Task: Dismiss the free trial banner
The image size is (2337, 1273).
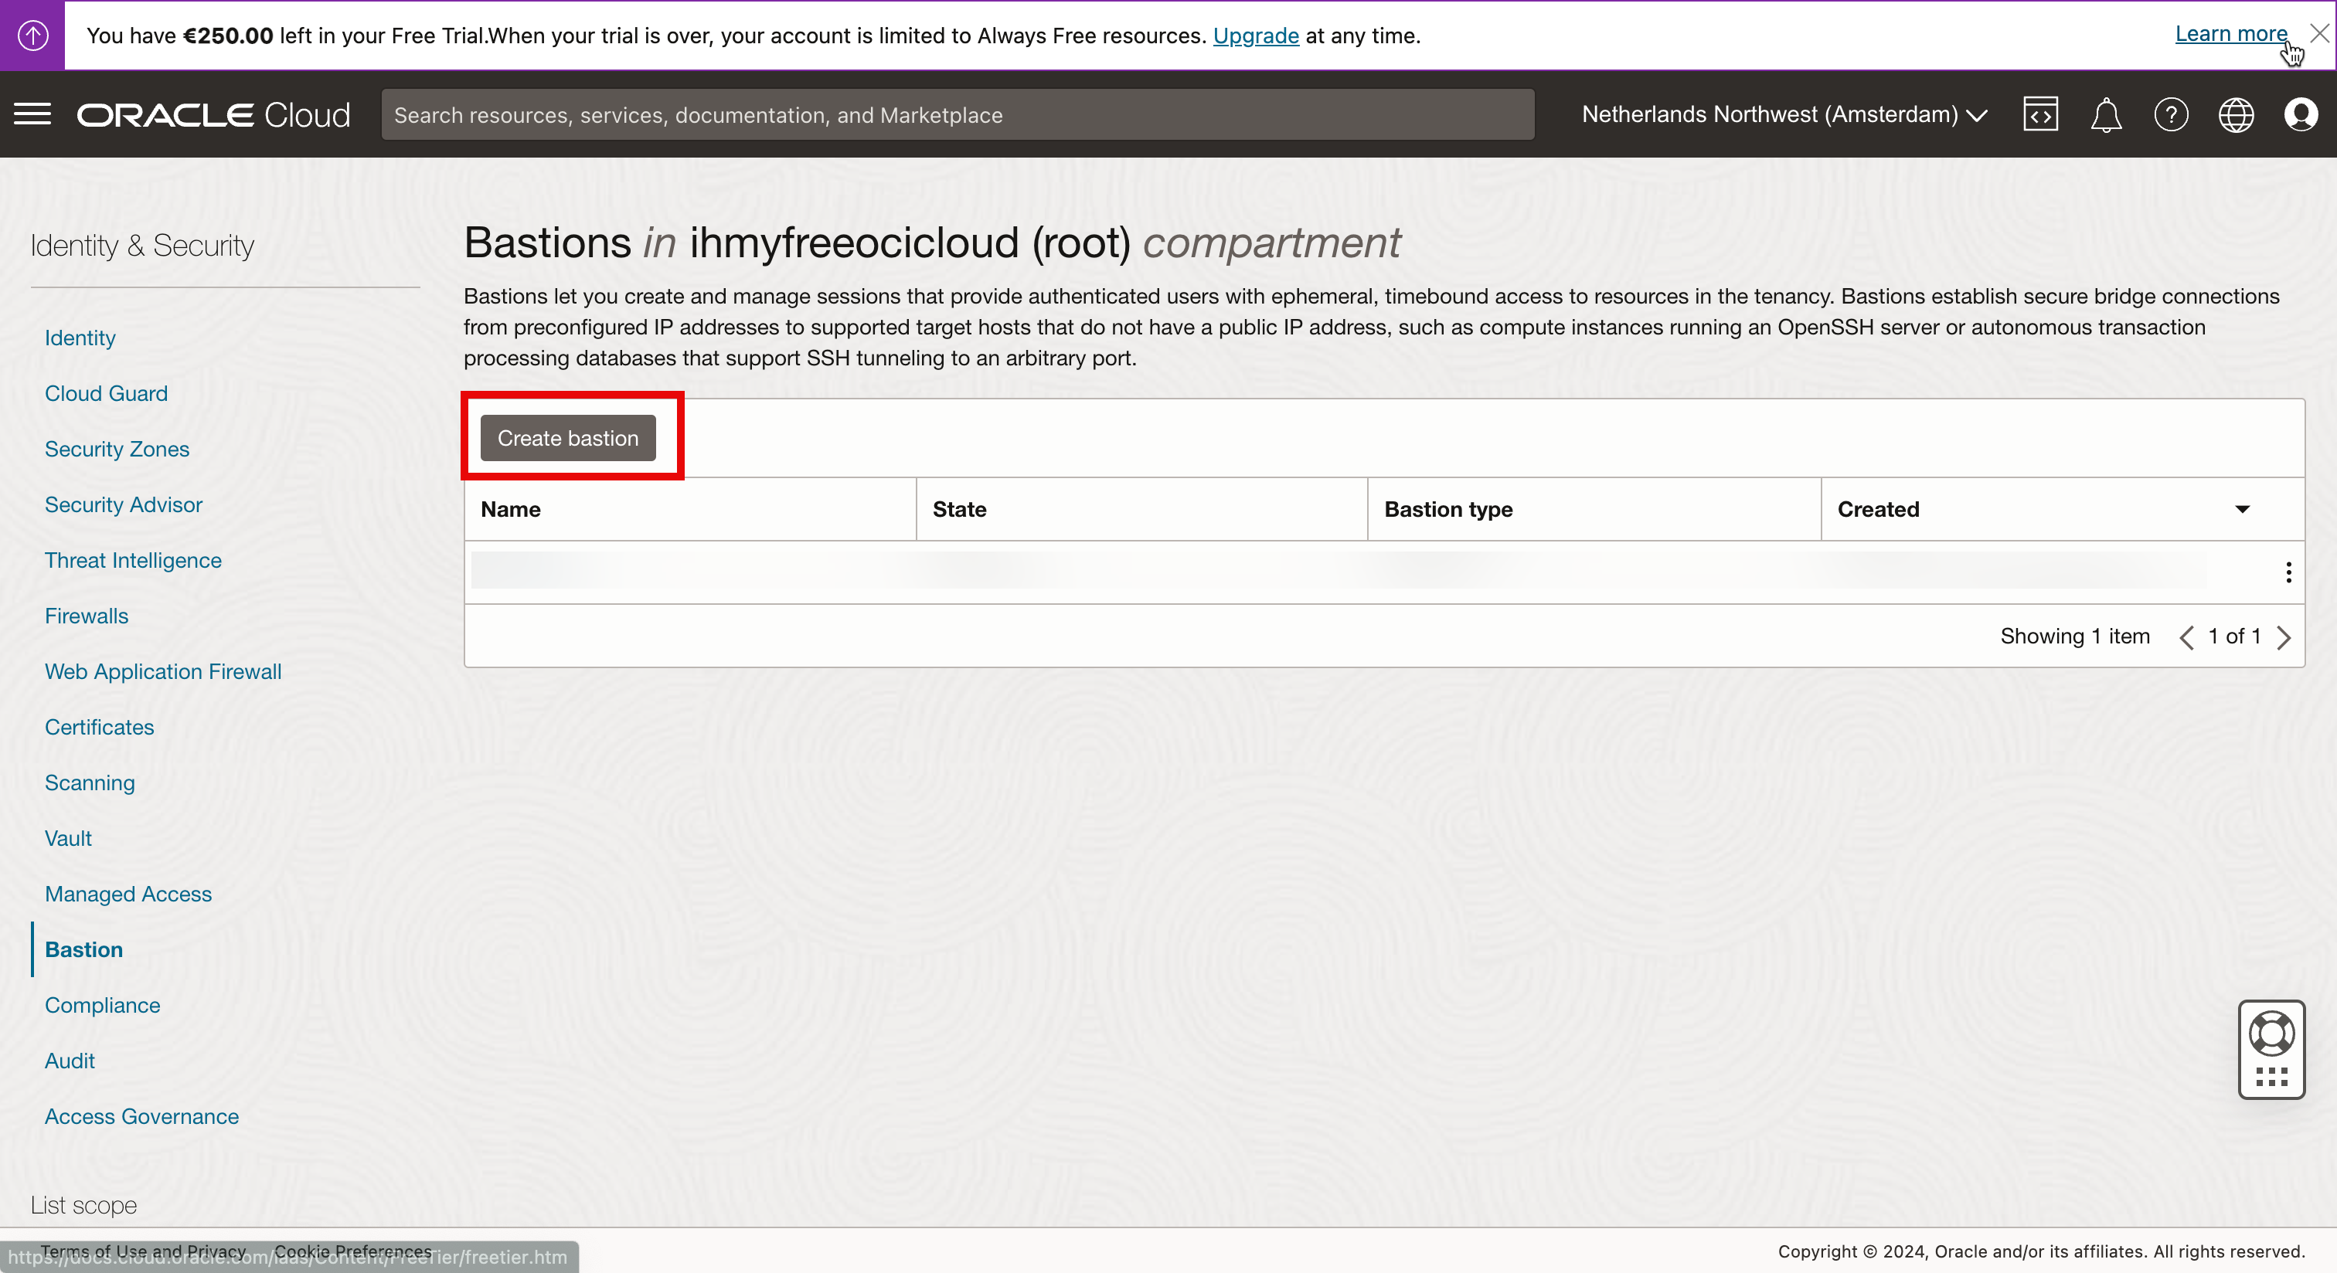Action: 2319,33
